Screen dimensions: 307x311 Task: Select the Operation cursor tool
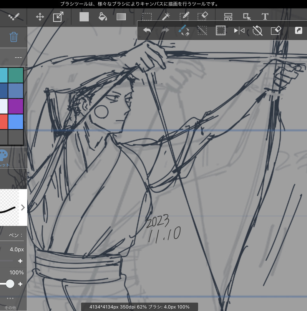247,17
